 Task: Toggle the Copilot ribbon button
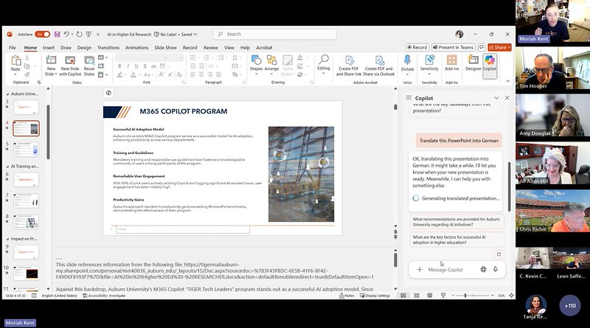tap(490, 66)
